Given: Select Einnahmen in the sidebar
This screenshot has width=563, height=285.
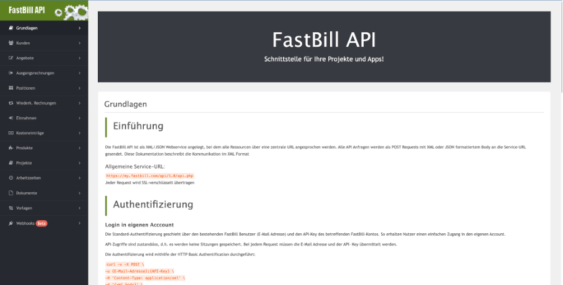Looking at the screenshot, I should (44, 118).
